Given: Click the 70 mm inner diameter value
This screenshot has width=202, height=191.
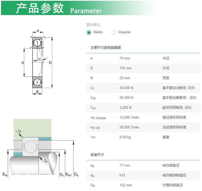Looking at the screenshot, I should tap(125, 58).
